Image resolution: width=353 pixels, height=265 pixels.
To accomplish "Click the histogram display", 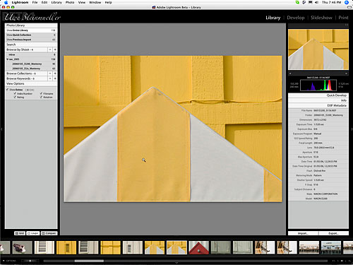I will (318, 86).
